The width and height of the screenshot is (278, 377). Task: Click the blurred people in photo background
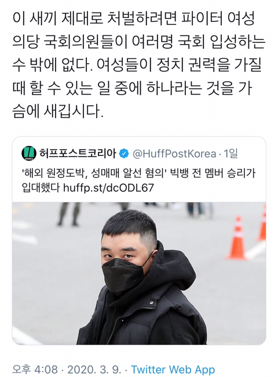69,214
